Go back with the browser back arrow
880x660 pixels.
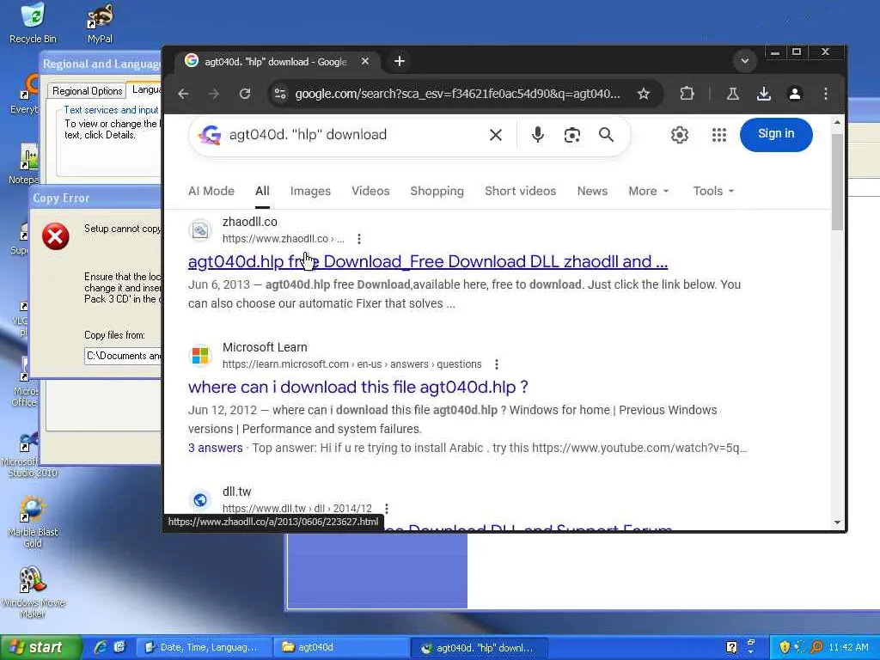184,94
